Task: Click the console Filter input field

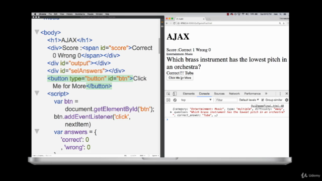Action: click(226, 100)
